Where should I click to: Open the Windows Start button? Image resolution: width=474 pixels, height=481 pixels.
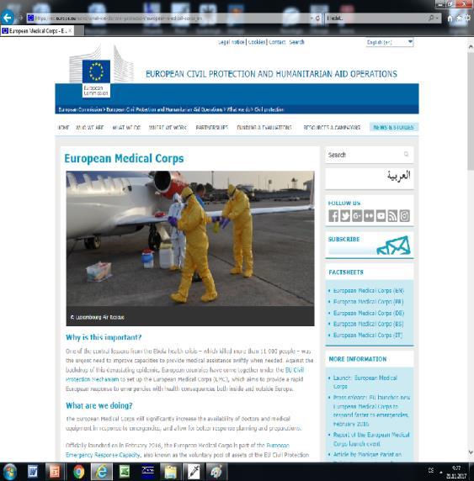[9, 472]
